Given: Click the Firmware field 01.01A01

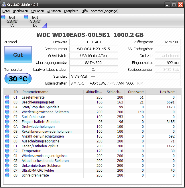Looking at the screenshot, I should click(94, 42).
